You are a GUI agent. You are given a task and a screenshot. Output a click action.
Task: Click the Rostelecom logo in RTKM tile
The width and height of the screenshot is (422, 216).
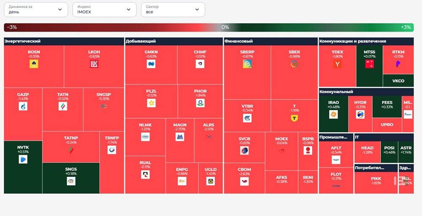pyautogui.click(x=398, y=64)
